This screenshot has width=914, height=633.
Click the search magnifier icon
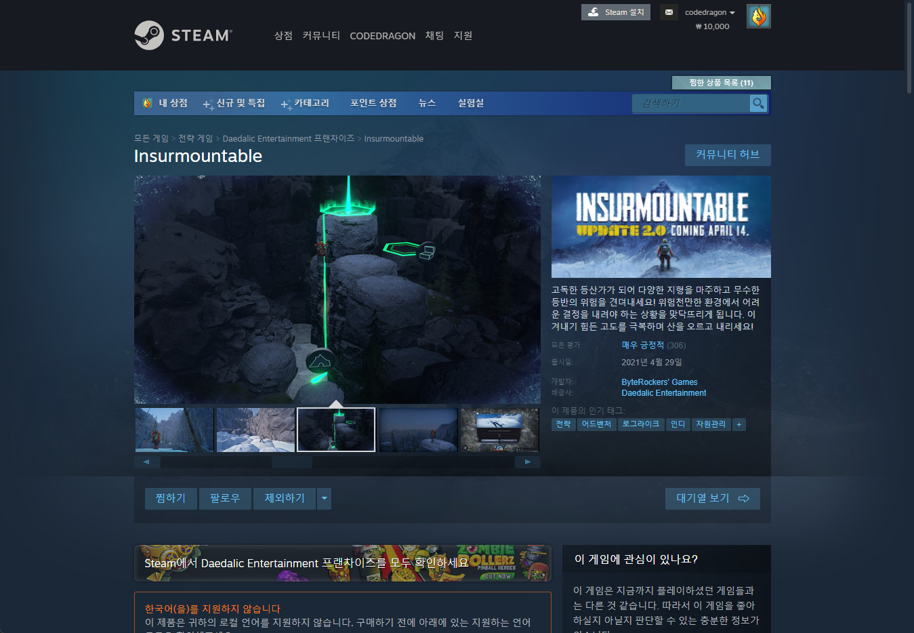(758, 104)
